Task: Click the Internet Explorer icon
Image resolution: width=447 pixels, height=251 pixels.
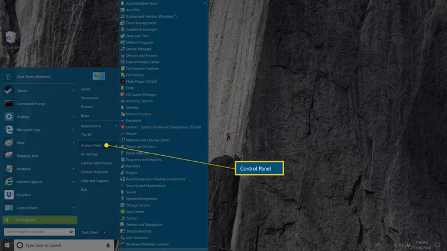Action: 9,181
